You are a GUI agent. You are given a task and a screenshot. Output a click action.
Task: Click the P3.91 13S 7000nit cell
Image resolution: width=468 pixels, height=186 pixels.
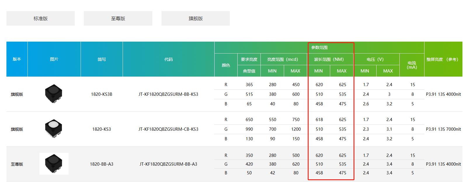pos(443,129)
